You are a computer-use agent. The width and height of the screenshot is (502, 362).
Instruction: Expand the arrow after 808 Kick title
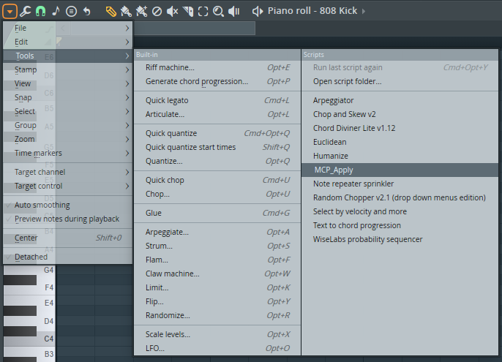(x=364, y=11)
